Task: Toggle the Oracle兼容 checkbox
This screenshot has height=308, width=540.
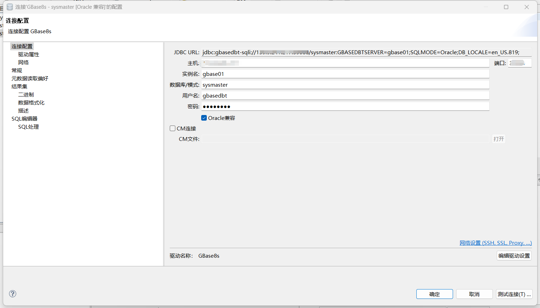Action: (204, 118)
